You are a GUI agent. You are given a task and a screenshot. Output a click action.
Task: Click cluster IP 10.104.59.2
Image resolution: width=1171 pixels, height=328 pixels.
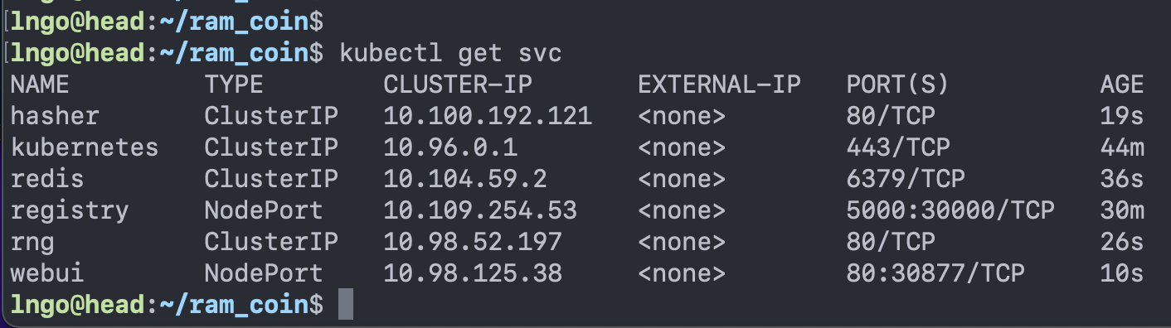pyautogui.click(x=465, y=179)
